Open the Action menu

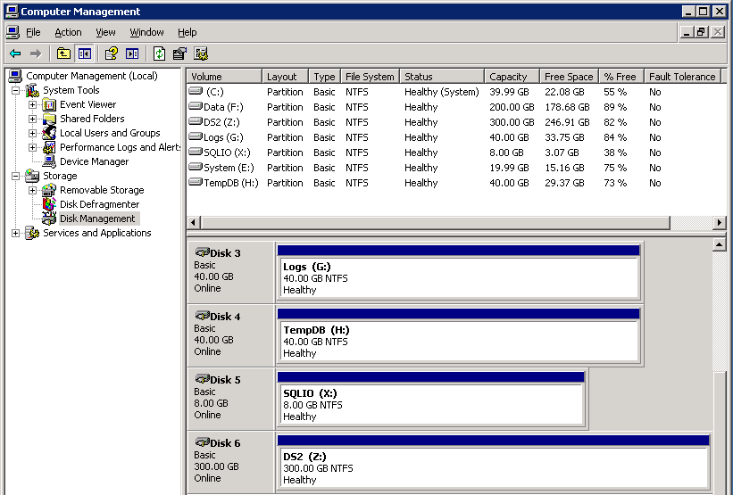[x=68, y=32]
